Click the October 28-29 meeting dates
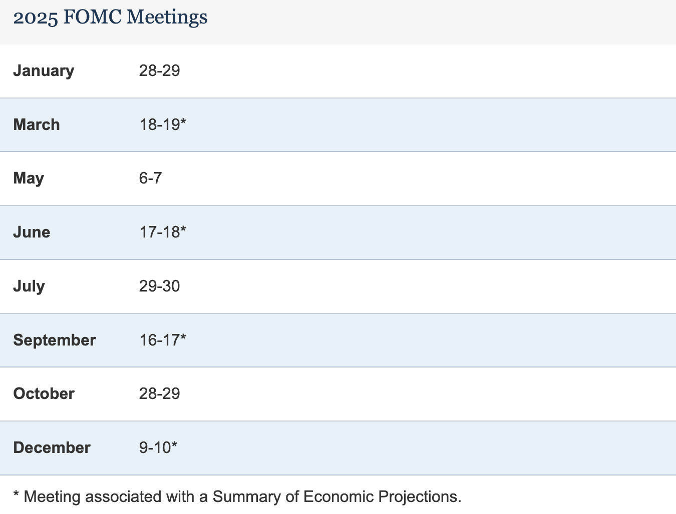The height and width of the screenshot is (514, 676). pos(159,393)
